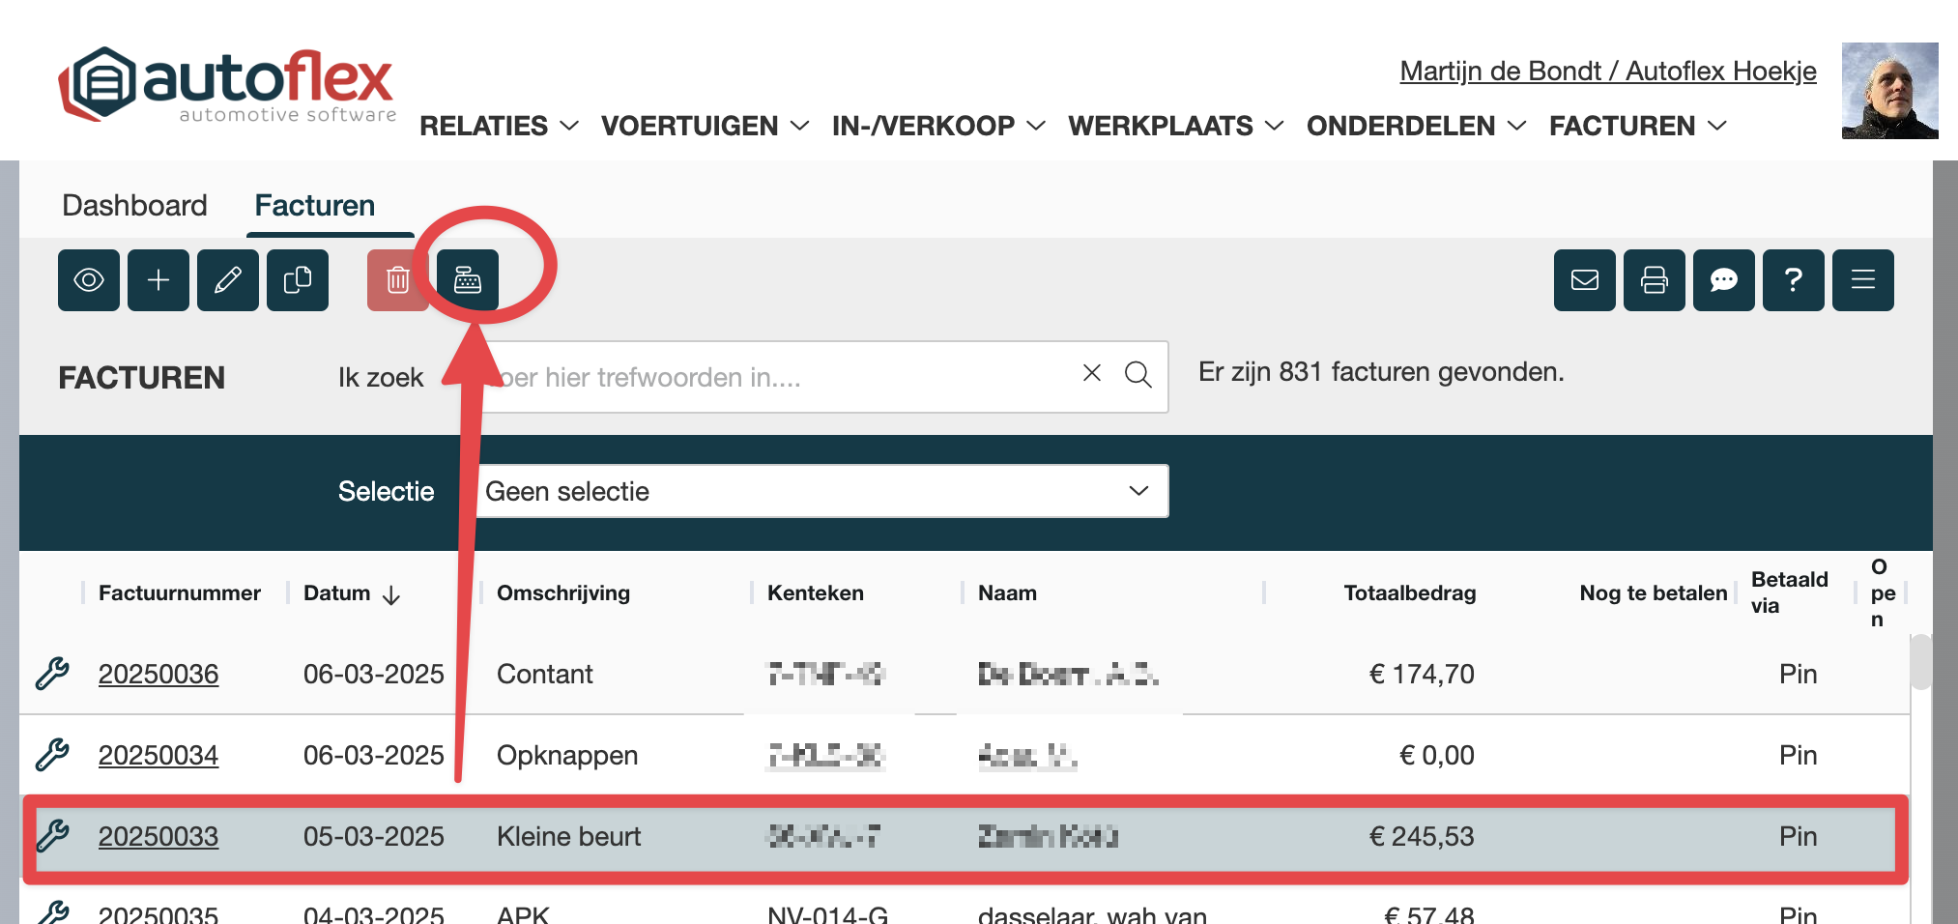Viewport: 1958px width, 924px height.
Task: Open the hamburger menu icon
Action: pos(1863,280)
